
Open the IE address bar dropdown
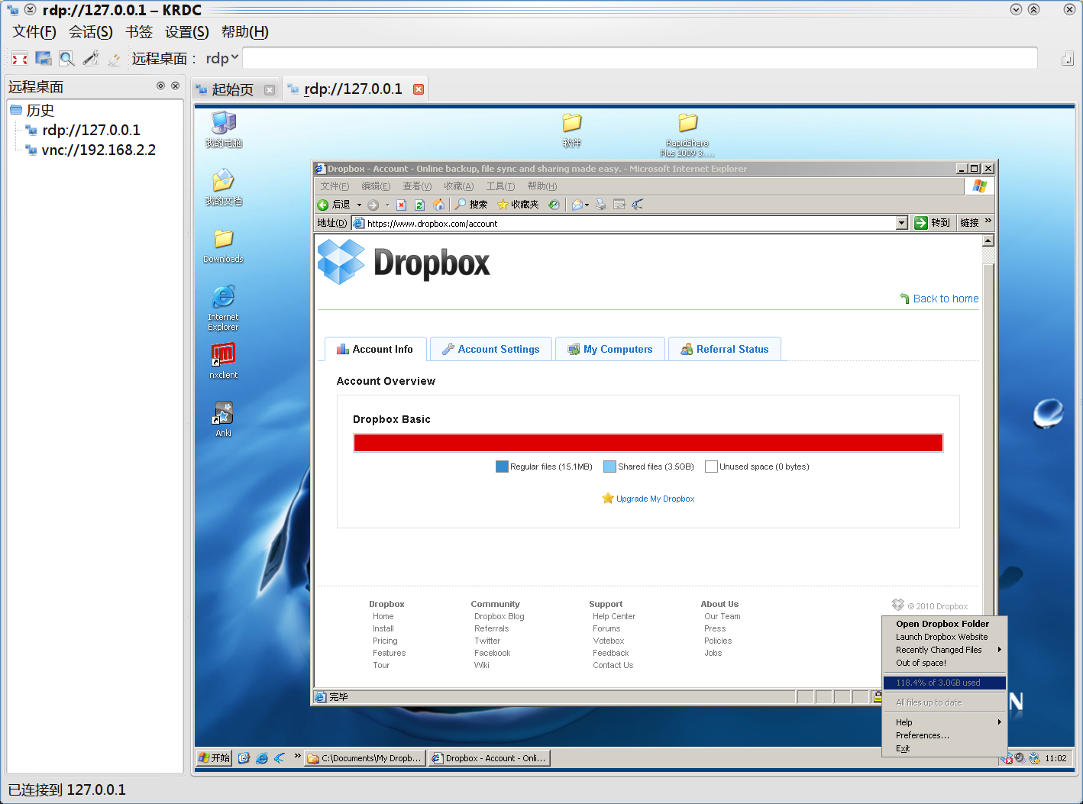901,223
